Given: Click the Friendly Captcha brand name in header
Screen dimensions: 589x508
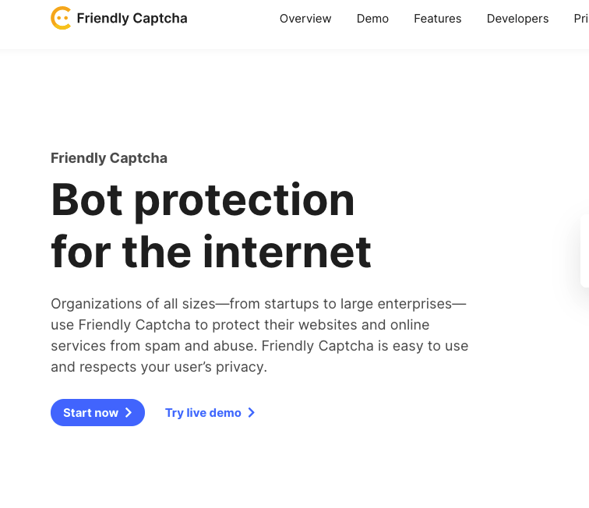Looking at the screenshot, I should [x=132, y=18].
